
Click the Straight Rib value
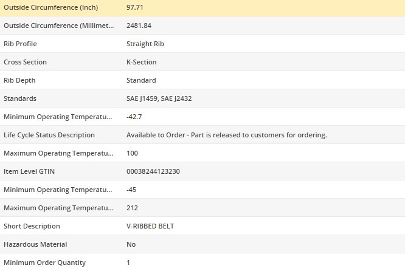pyautogui.click(x=145, y=44)
